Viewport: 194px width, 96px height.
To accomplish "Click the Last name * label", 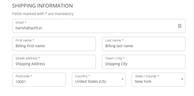I will tap(114, 40).
